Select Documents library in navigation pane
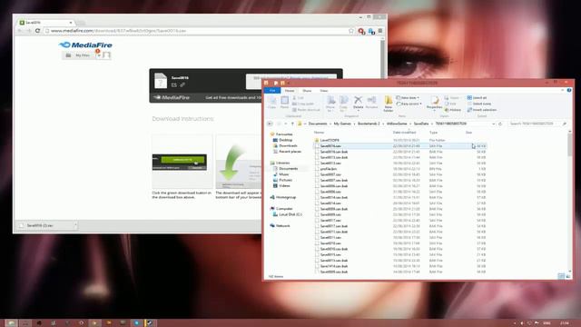 click(x=285, y=168)
